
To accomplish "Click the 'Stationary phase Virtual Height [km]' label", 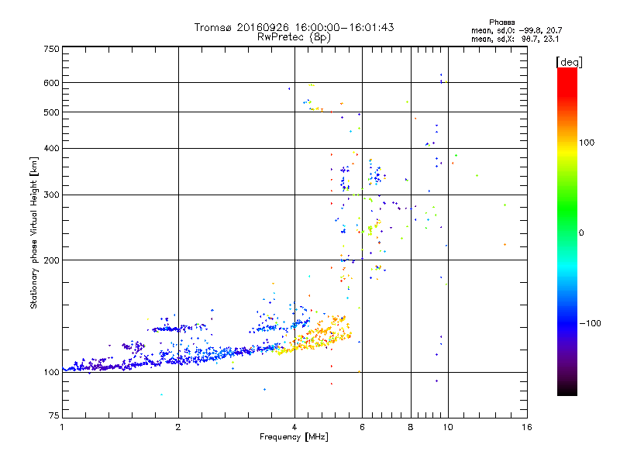I will 33,233.
